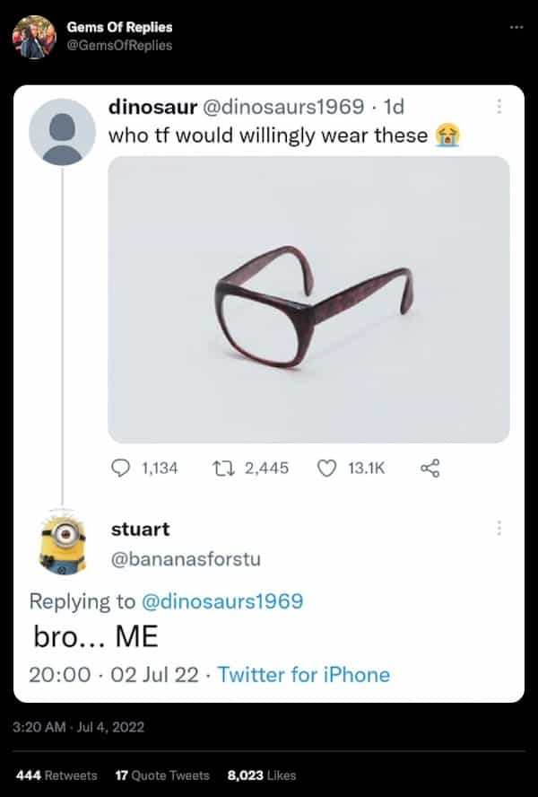Click the 3:20 AM Jul 4, 2022 timestamp
This screenshot has height=797, width=538.
point(79,726)
